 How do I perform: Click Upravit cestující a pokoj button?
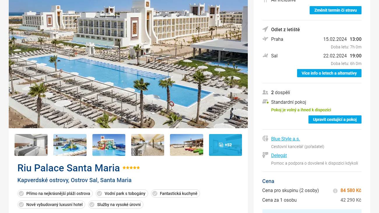(335, 119)
